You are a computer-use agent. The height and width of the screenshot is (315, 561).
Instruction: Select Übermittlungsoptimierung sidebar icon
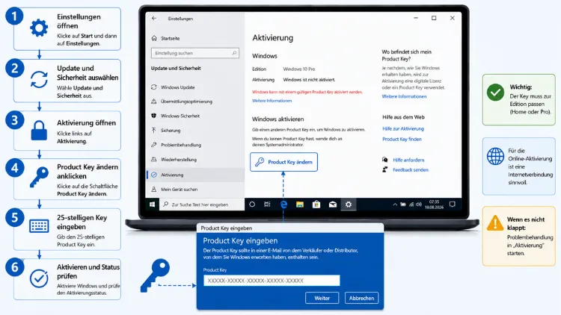pyautogui.click(x=154, y=102)
